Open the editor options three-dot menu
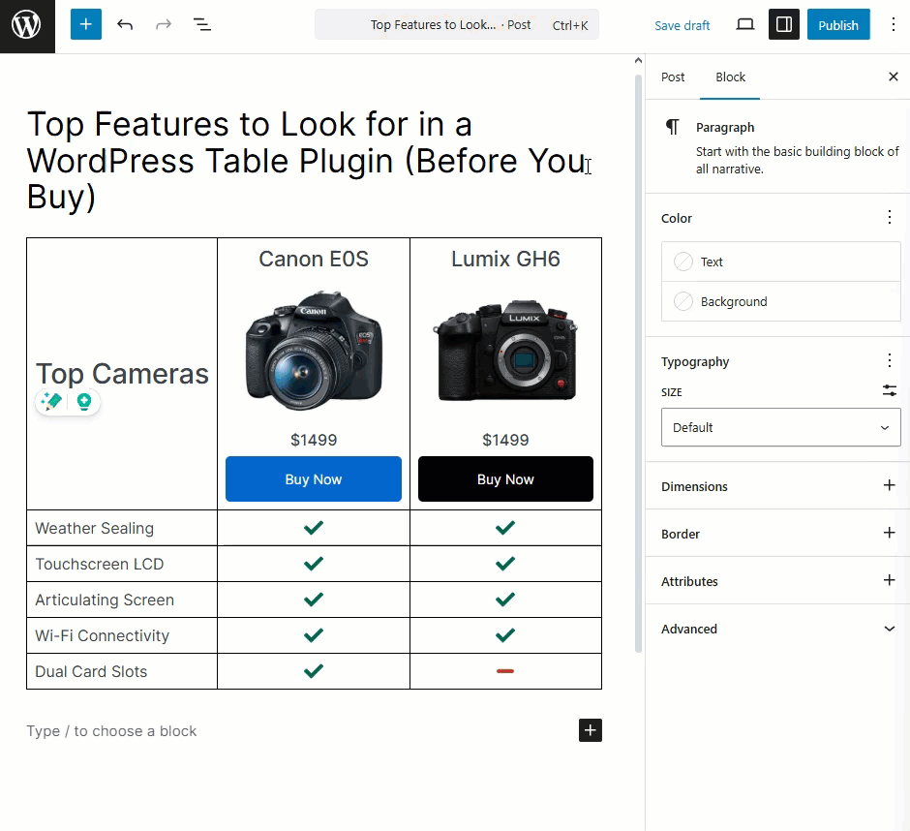Screen dimensions: 910x831 894,24
